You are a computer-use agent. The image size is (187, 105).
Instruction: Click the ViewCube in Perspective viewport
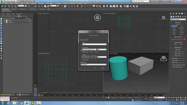click(x=164, y=58)
